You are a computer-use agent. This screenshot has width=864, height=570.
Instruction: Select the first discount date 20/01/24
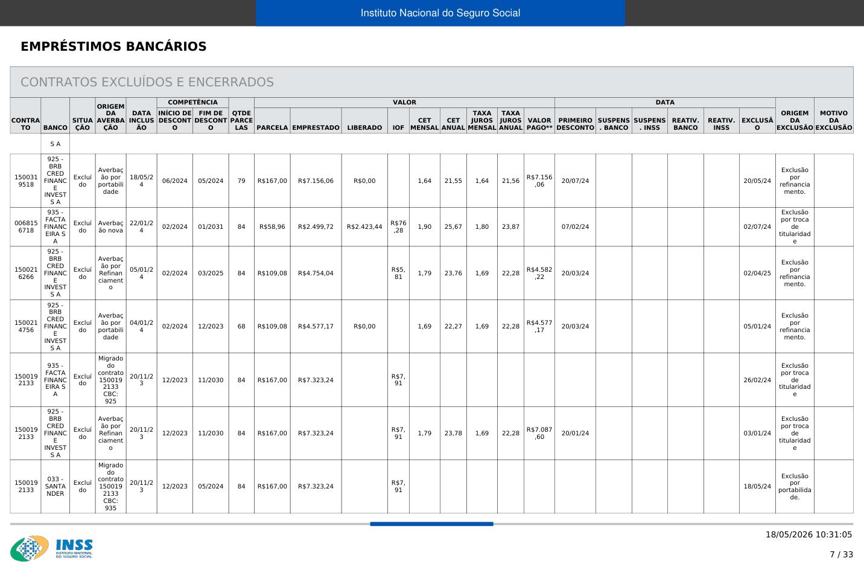tap(576, 433)
